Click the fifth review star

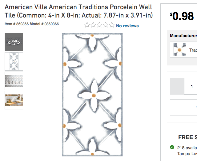click(x=112, y=25)
